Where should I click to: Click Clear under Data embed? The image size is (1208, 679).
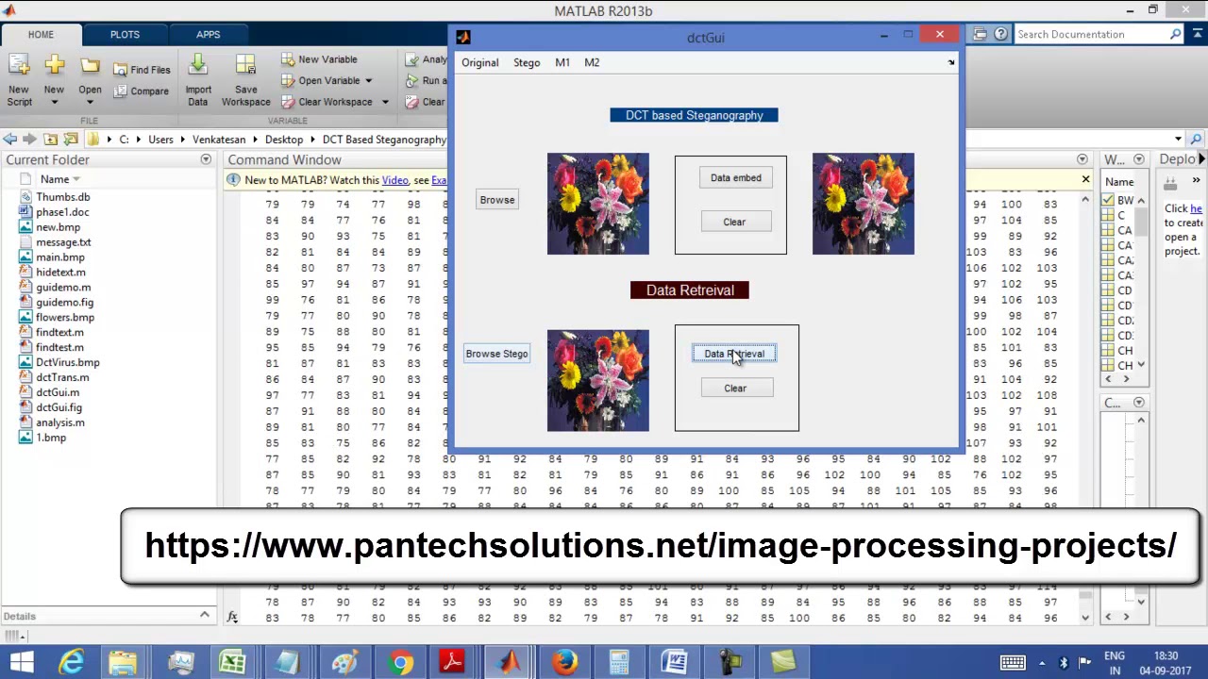click(734, 222)
